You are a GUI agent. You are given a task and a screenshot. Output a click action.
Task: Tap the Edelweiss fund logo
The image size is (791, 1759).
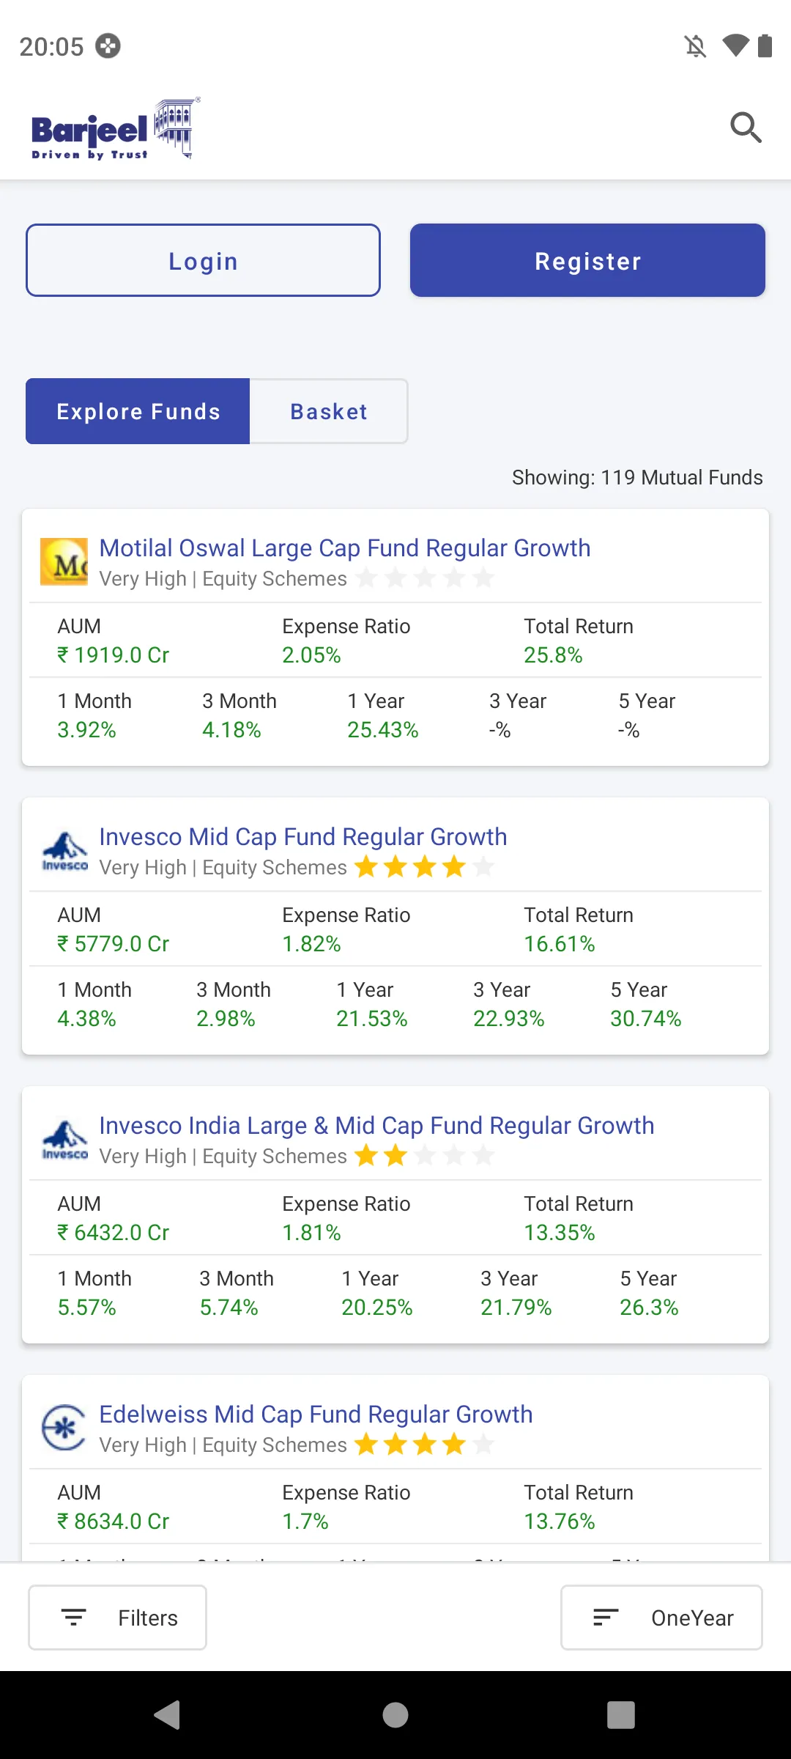click(64, 1428)
